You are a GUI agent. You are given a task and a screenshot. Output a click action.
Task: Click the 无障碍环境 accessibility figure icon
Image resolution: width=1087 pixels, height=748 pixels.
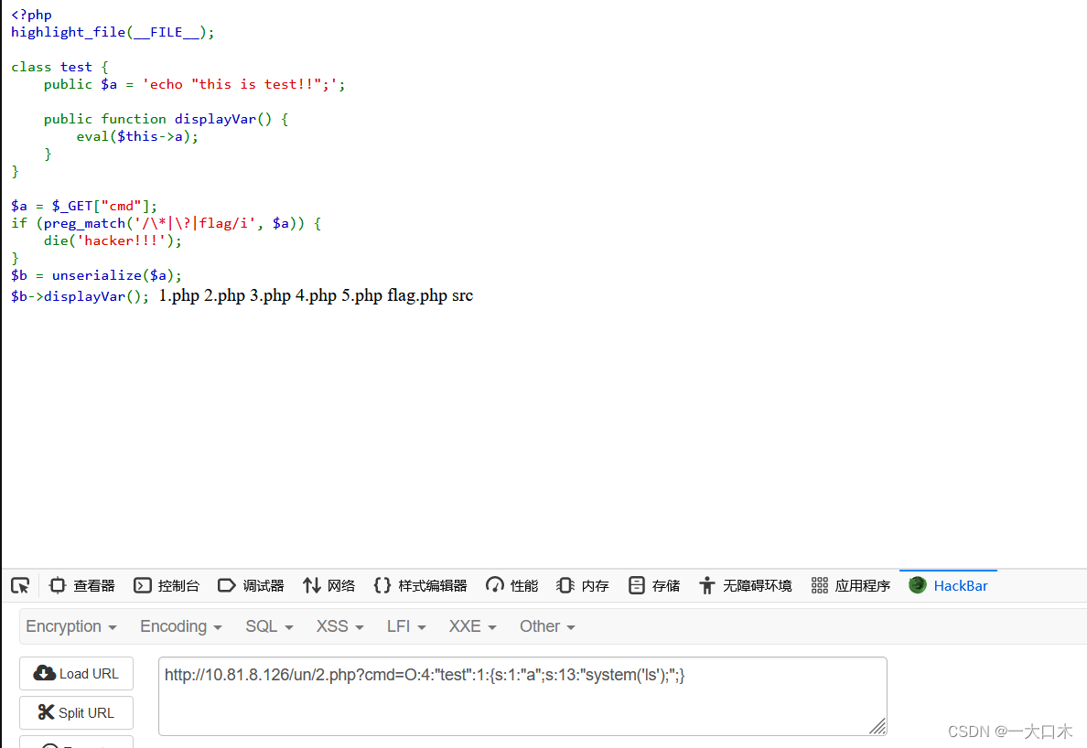point(706,586)
